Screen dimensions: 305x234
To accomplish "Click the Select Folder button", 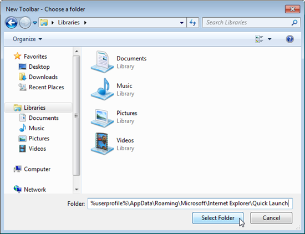I will click(218, 218).
